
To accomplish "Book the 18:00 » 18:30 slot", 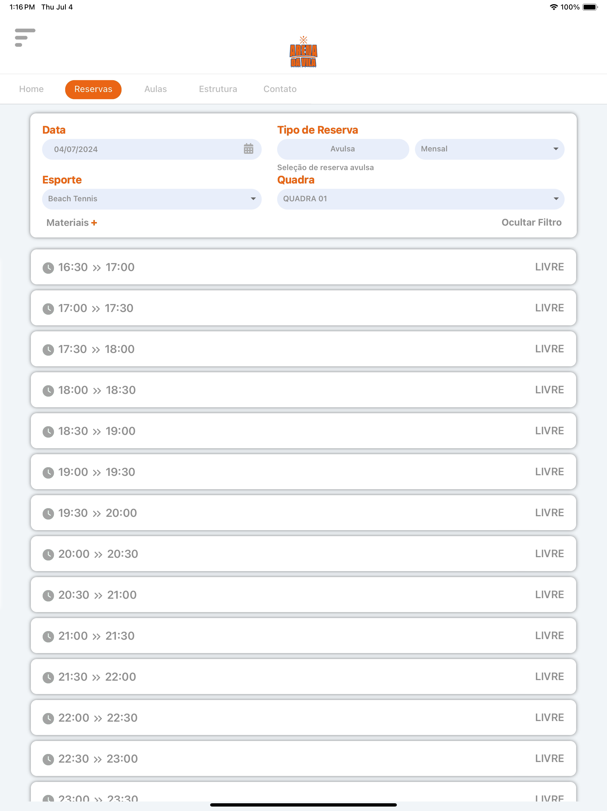I will 303,390.
